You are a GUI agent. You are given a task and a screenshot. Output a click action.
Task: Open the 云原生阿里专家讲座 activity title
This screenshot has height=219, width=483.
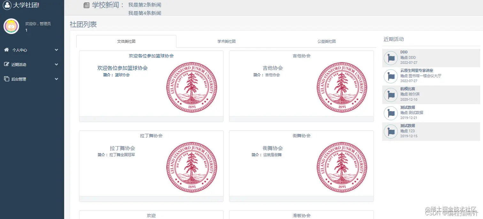[x=417, y=71]
